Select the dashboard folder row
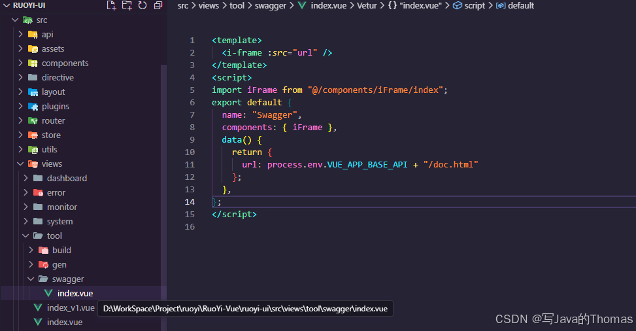 click(83, 179)
